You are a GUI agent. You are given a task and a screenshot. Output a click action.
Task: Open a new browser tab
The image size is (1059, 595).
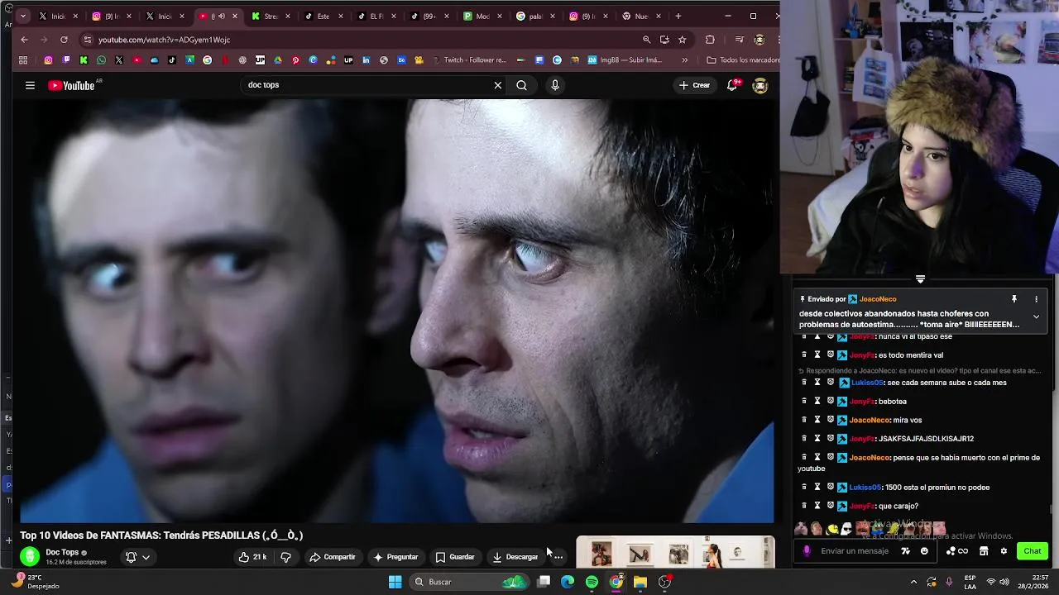(678, 16)
